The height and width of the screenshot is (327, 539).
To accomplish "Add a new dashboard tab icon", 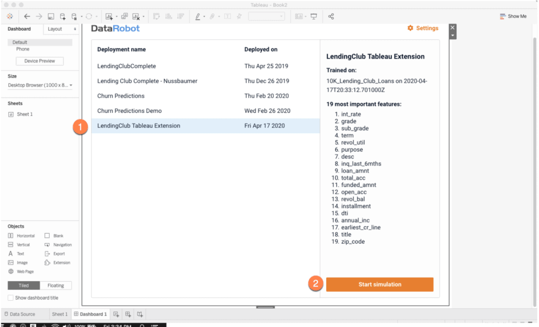I will click(128, 314).
